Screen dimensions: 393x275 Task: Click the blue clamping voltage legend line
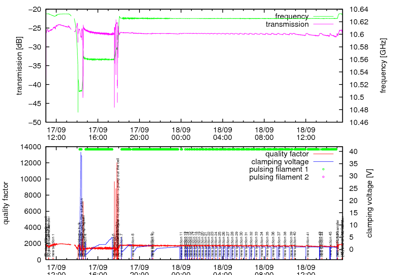[323, 162]
